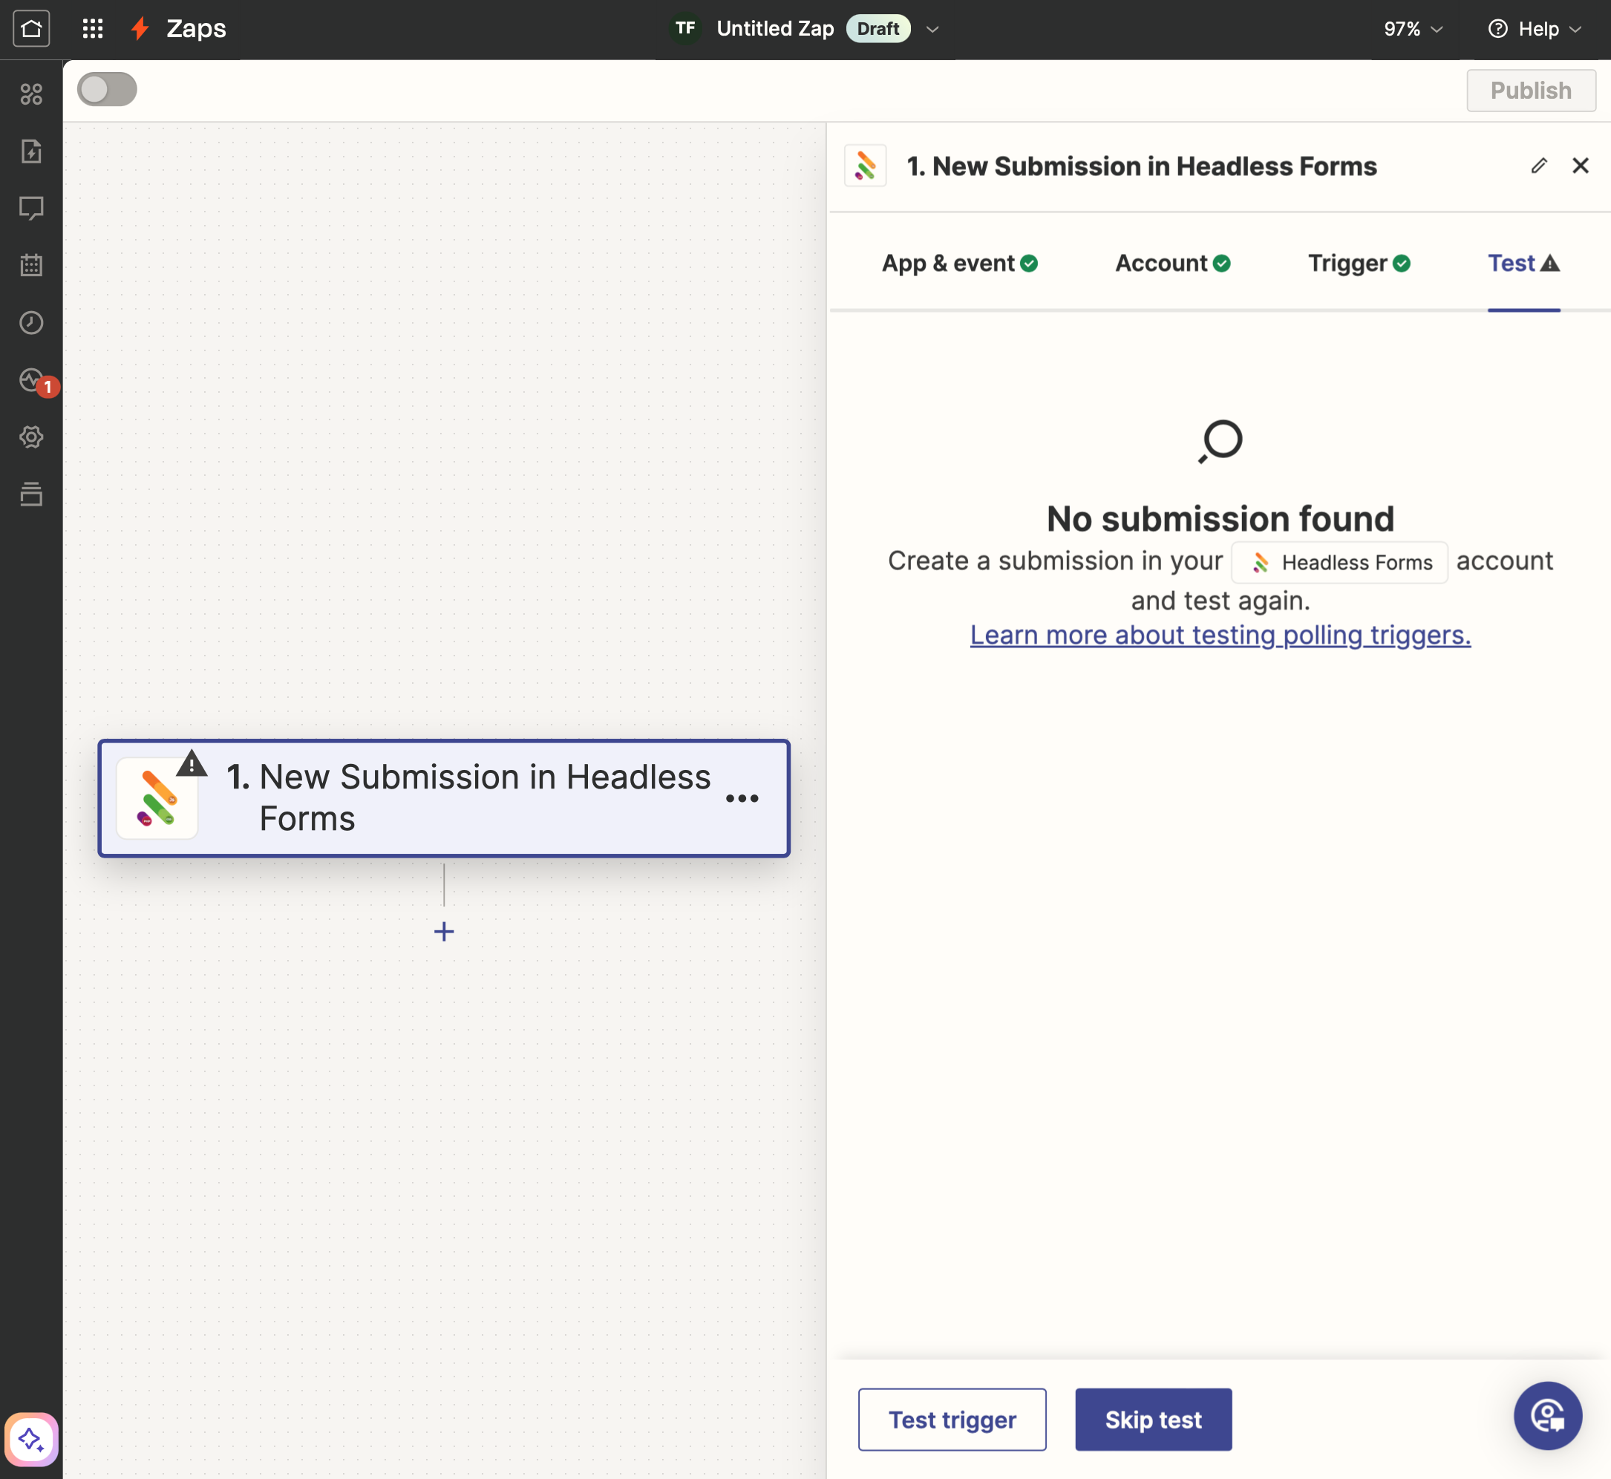The height and width of the screenshot is (1479, 1611).
Task: Toggle the Zap on/off switch
Action: [x=107, y=90]
